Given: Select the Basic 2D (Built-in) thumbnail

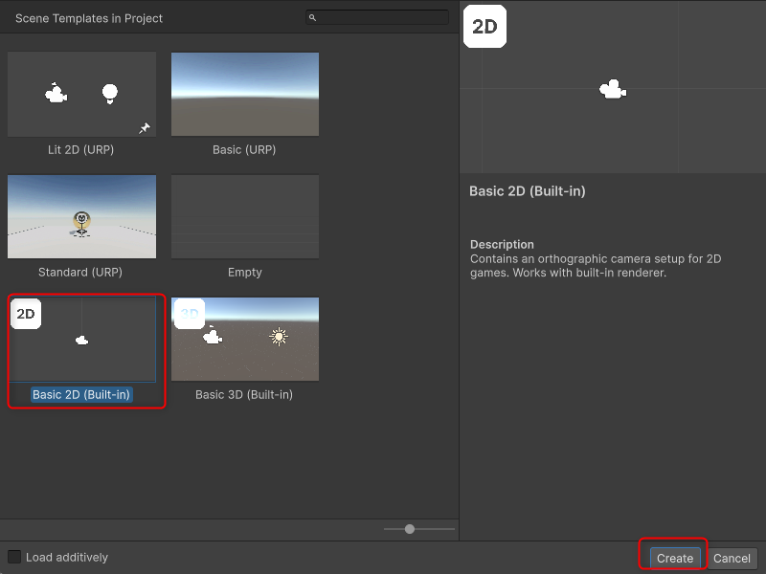Looking at the screenshot, I should coord(82,340).
